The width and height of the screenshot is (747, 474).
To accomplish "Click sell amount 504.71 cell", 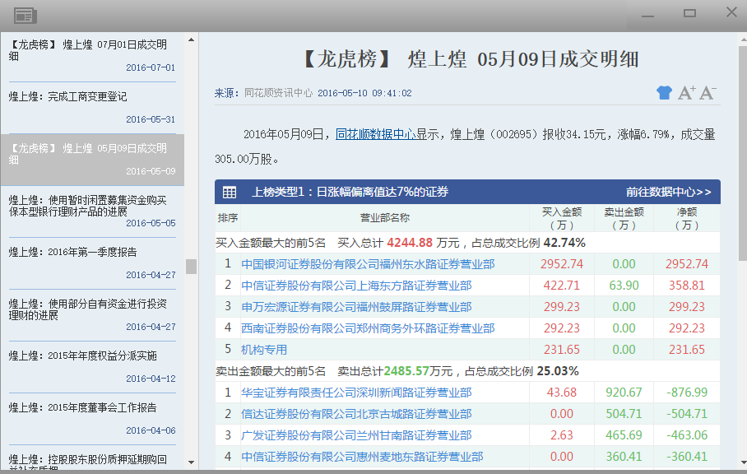I will 624,414.
